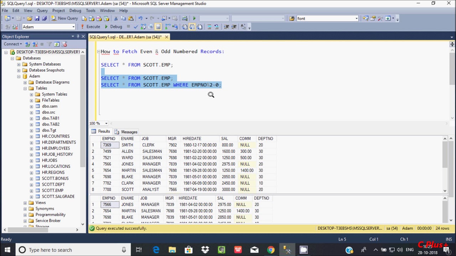The image size is (456, 256).
Task: Open the Edit menu
Action: [16, 11]
